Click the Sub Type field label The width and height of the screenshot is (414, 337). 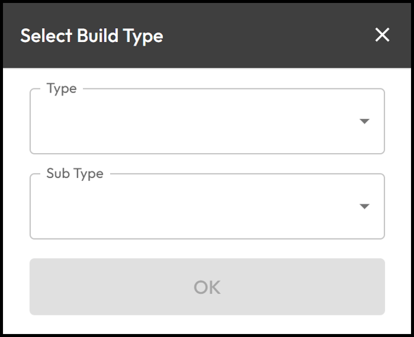pyautogui.click(x=75, y=174)
